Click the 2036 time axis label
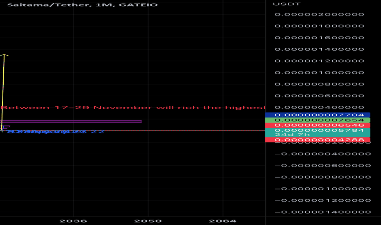The image size is (381, 225). 73,221
